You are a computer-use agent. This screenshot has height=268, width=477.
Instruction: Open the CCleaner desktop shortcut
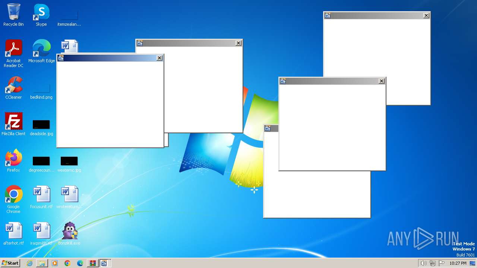(x=13, y=88)
